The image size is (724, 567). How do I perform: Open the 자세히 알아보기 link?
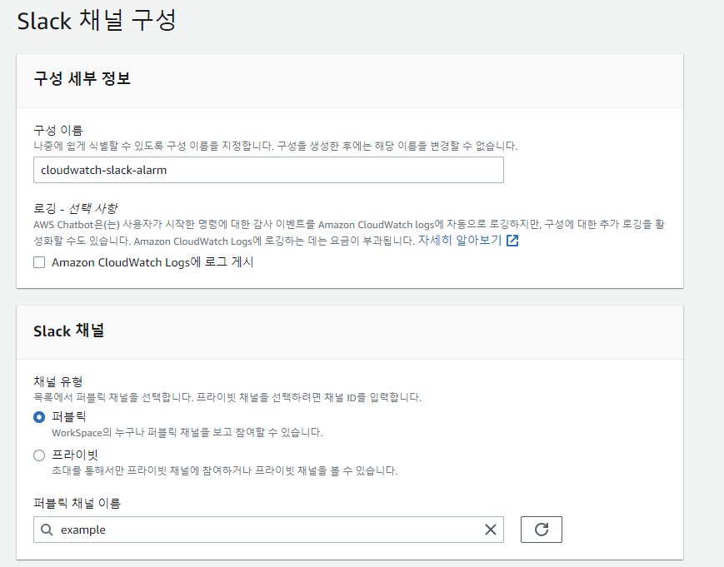(x=459, y=241)
